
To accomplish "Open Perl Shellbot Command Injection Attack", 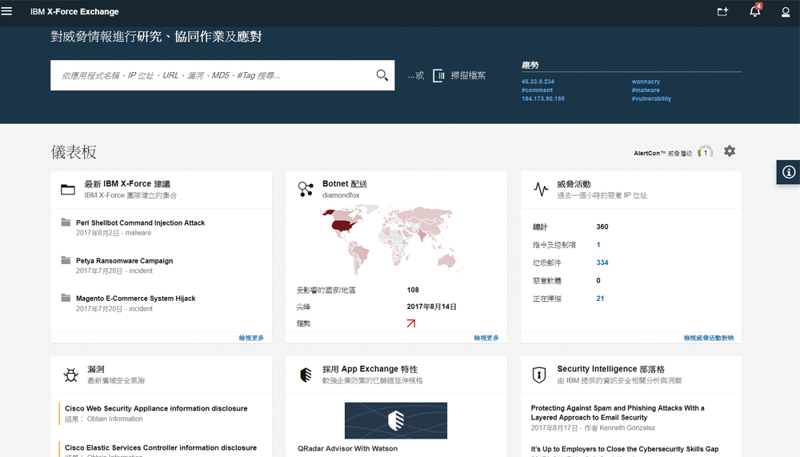I will 140,222.
